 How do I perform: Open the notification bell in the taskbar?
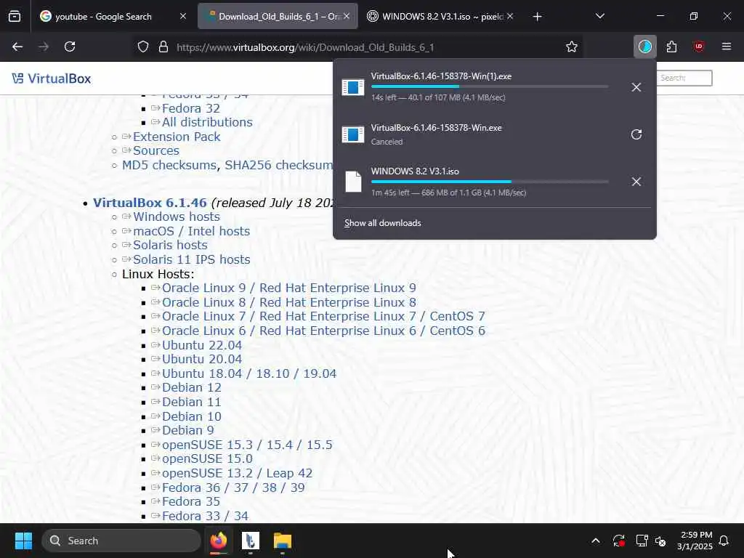pyautogui.click(x=724, y=541)
